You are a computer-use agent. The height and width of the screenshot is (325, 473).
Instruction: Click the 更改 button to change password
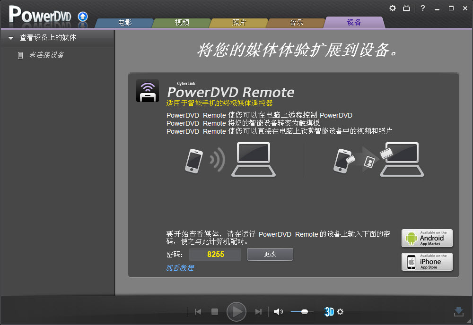(x=270, y=255)
